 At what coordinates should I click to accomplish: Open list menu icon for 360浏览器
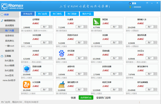[x=51, y=42]
